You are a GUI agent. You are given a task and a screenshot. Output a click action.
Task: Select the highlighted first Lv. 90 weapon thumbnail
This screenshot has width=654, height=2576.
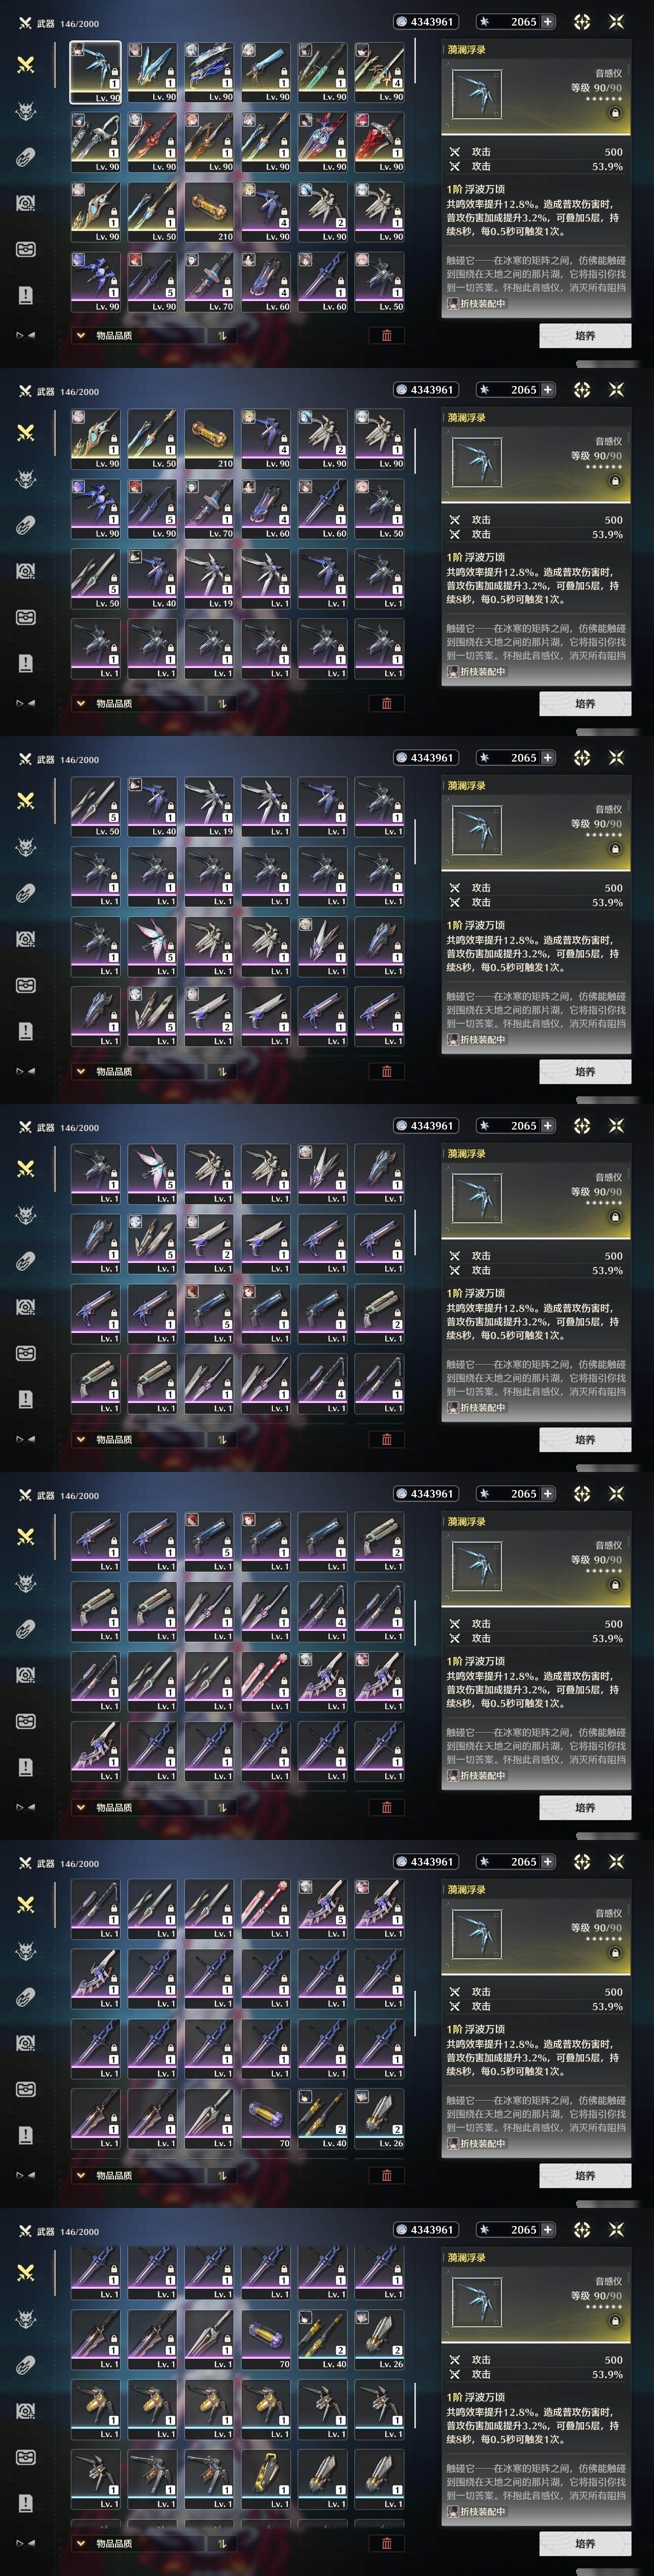tap(96, 72)
